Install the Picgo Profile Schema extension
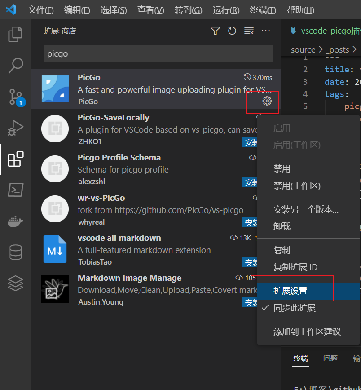Image resolution: width=361 pixels, height=390 pixels. coord(250,182)
